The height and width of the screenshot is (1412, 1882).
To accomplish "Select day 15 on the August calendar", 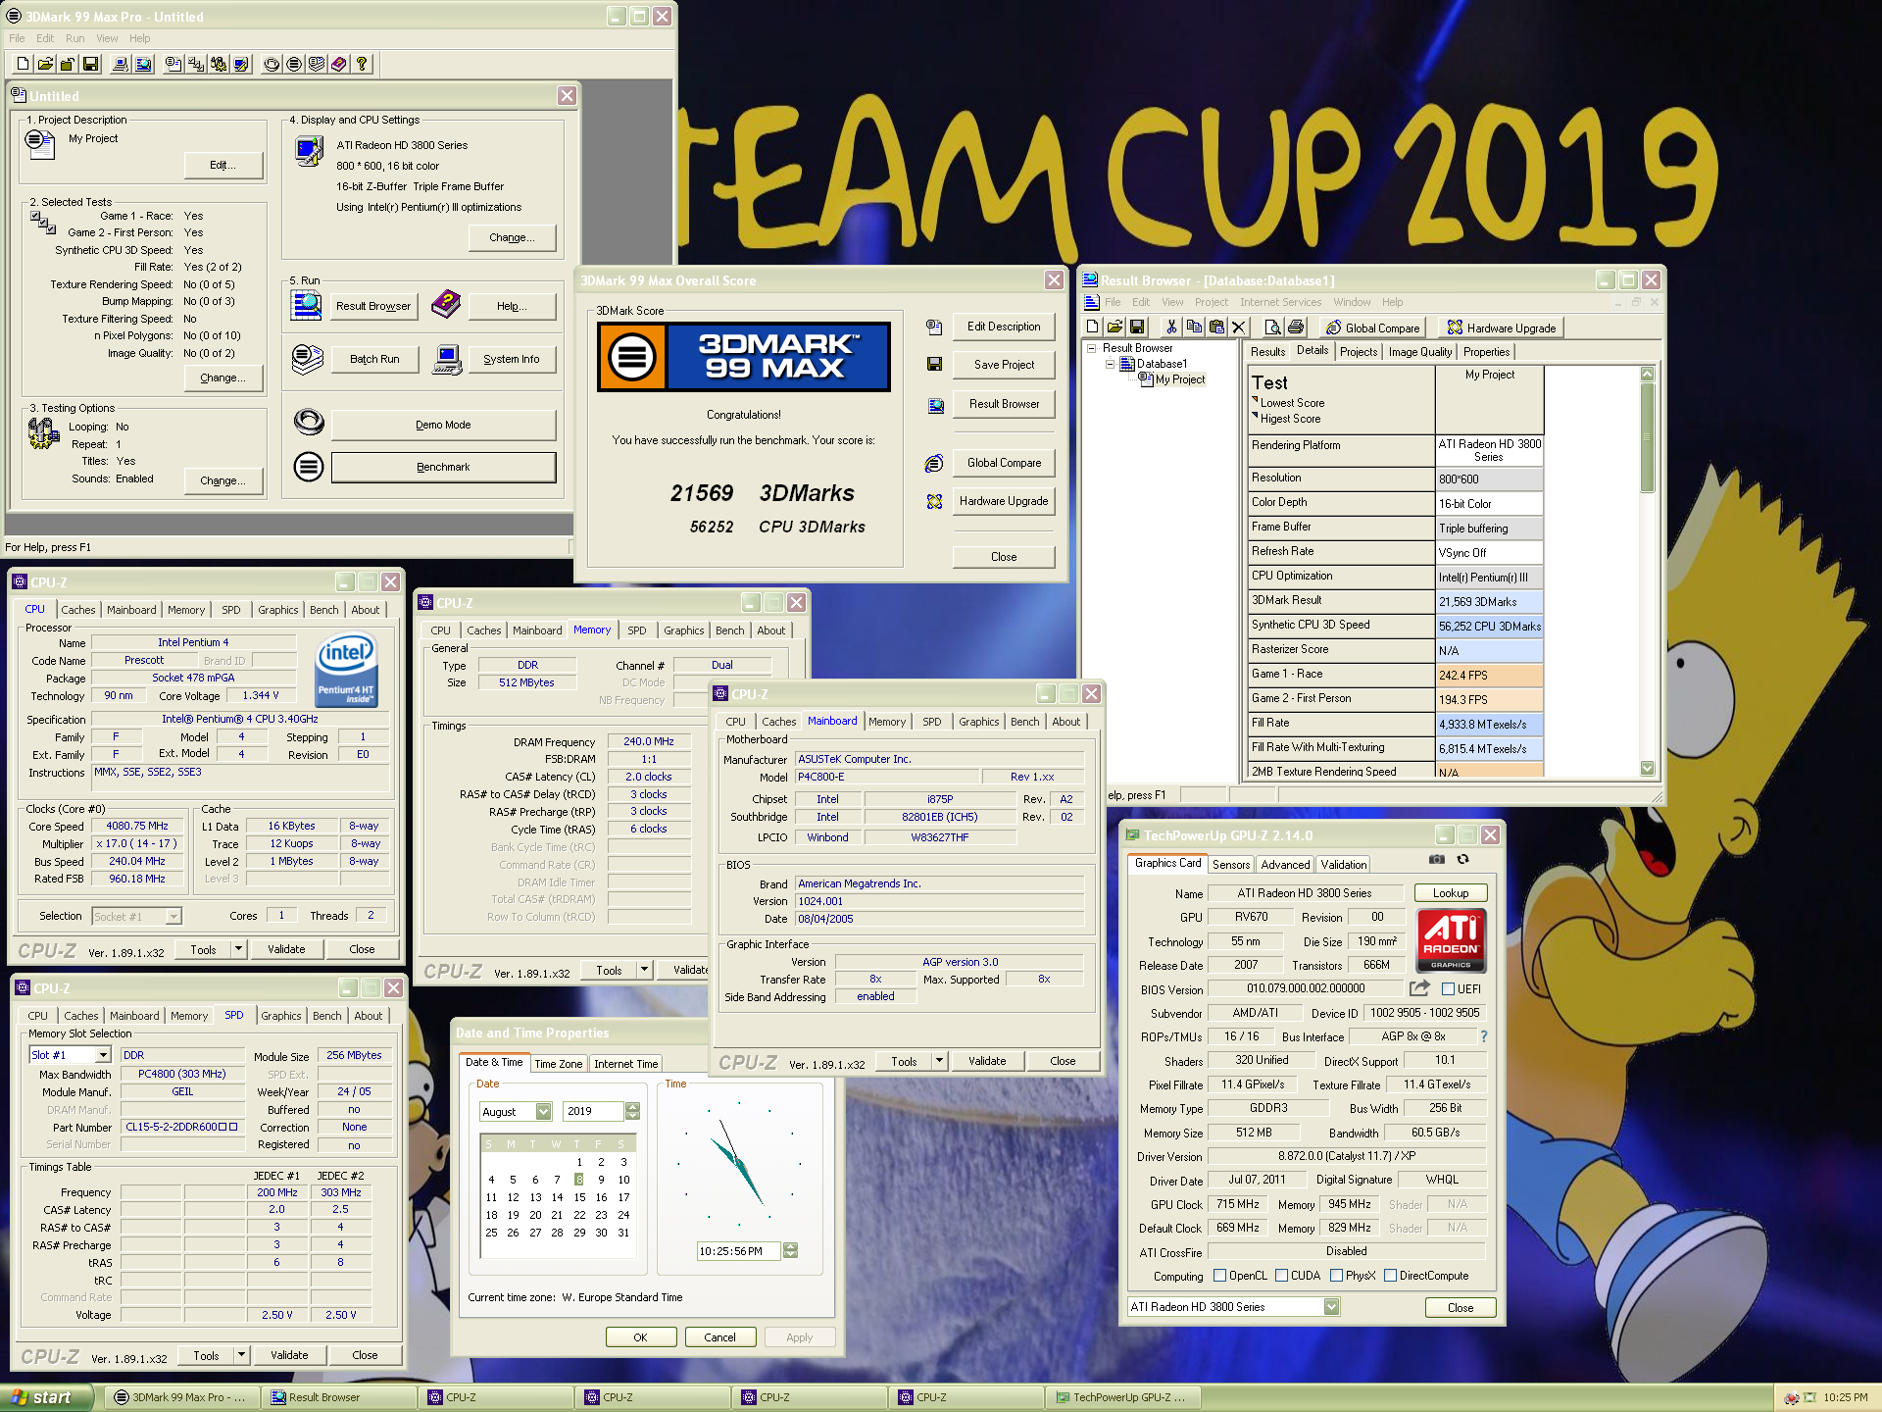I will click(579, 1197).
